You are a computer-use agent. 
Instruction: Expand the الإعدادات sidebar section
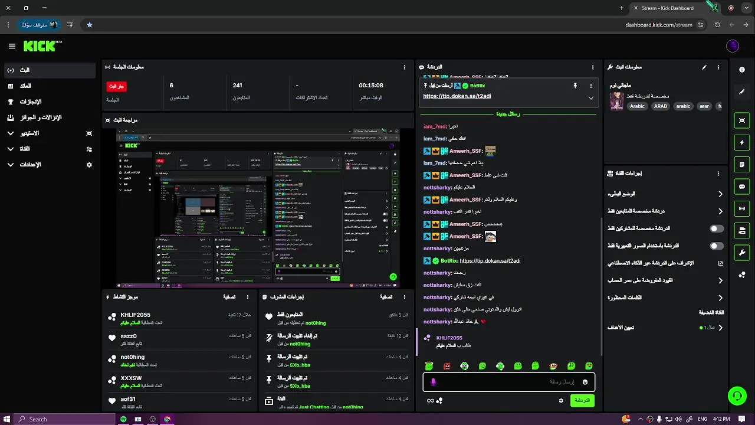click(50, 165)
